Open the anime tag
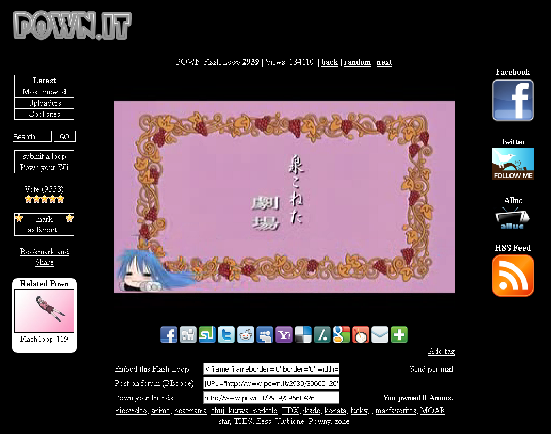This screenshot has width=551, height=434. pos(160,411)
